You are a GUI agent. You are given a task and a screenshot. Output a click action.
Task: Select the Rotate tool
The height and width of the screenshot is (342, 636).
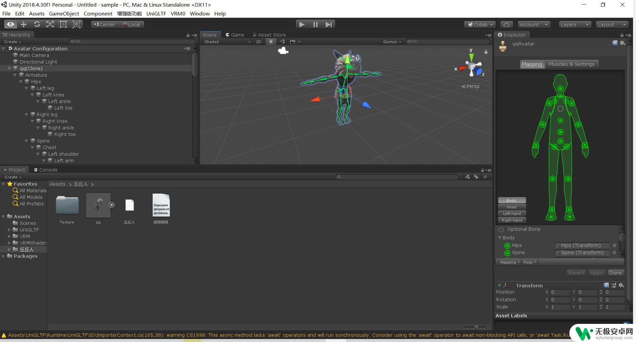[37, 24]
